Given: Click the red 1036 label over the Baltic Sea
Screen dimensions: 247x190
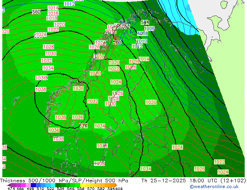Looking at the screenshot, I should click(x=102, y=146).
